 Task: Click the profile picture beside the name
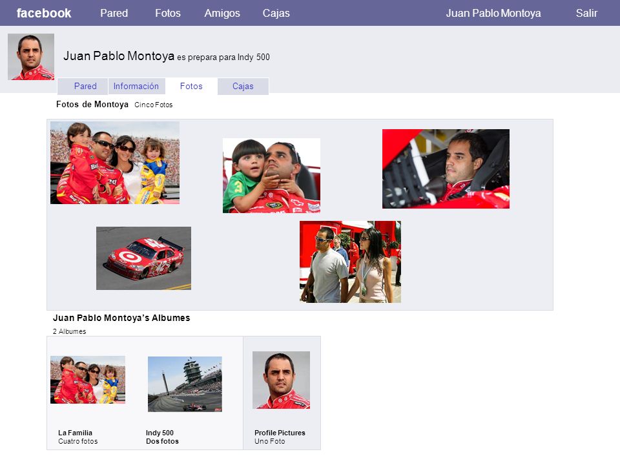pos(31,57)
